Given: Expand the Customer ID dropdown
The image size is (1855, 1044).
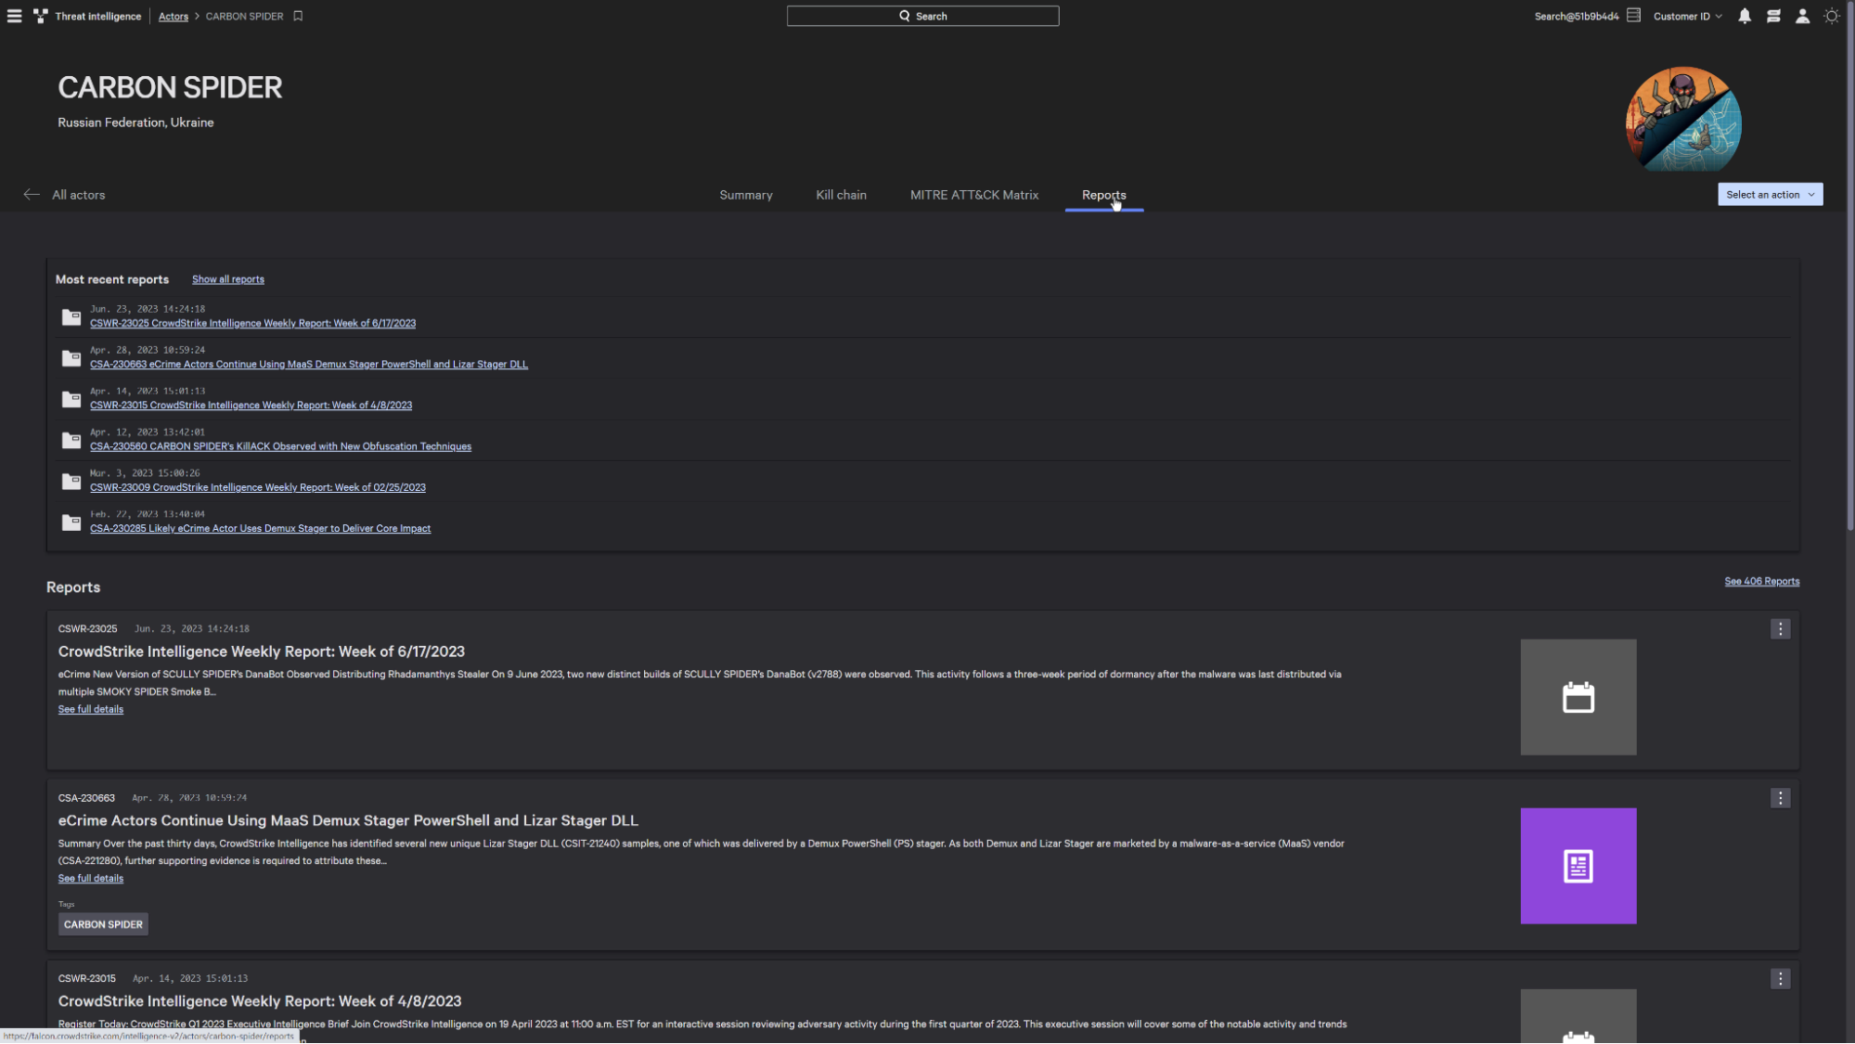Looking at the screenshot, I should 1687,16.
